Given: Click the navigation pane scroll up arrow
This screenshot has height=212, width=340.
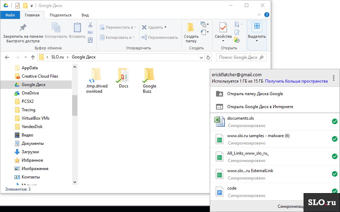Looking at the screenshot, I should click(75, 67).
